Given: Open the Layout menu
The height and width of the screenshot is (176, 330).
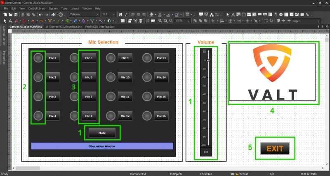Looking at the screenshot, I should click(75, 8).
